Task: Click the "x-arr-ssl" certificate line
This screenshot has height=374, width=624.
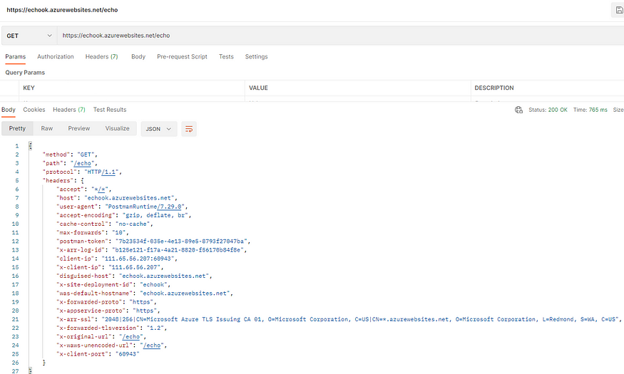Action: (339, 319)
